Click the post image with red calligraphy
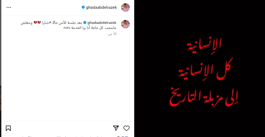The image size is (265, 137). [x=200, y=68]
